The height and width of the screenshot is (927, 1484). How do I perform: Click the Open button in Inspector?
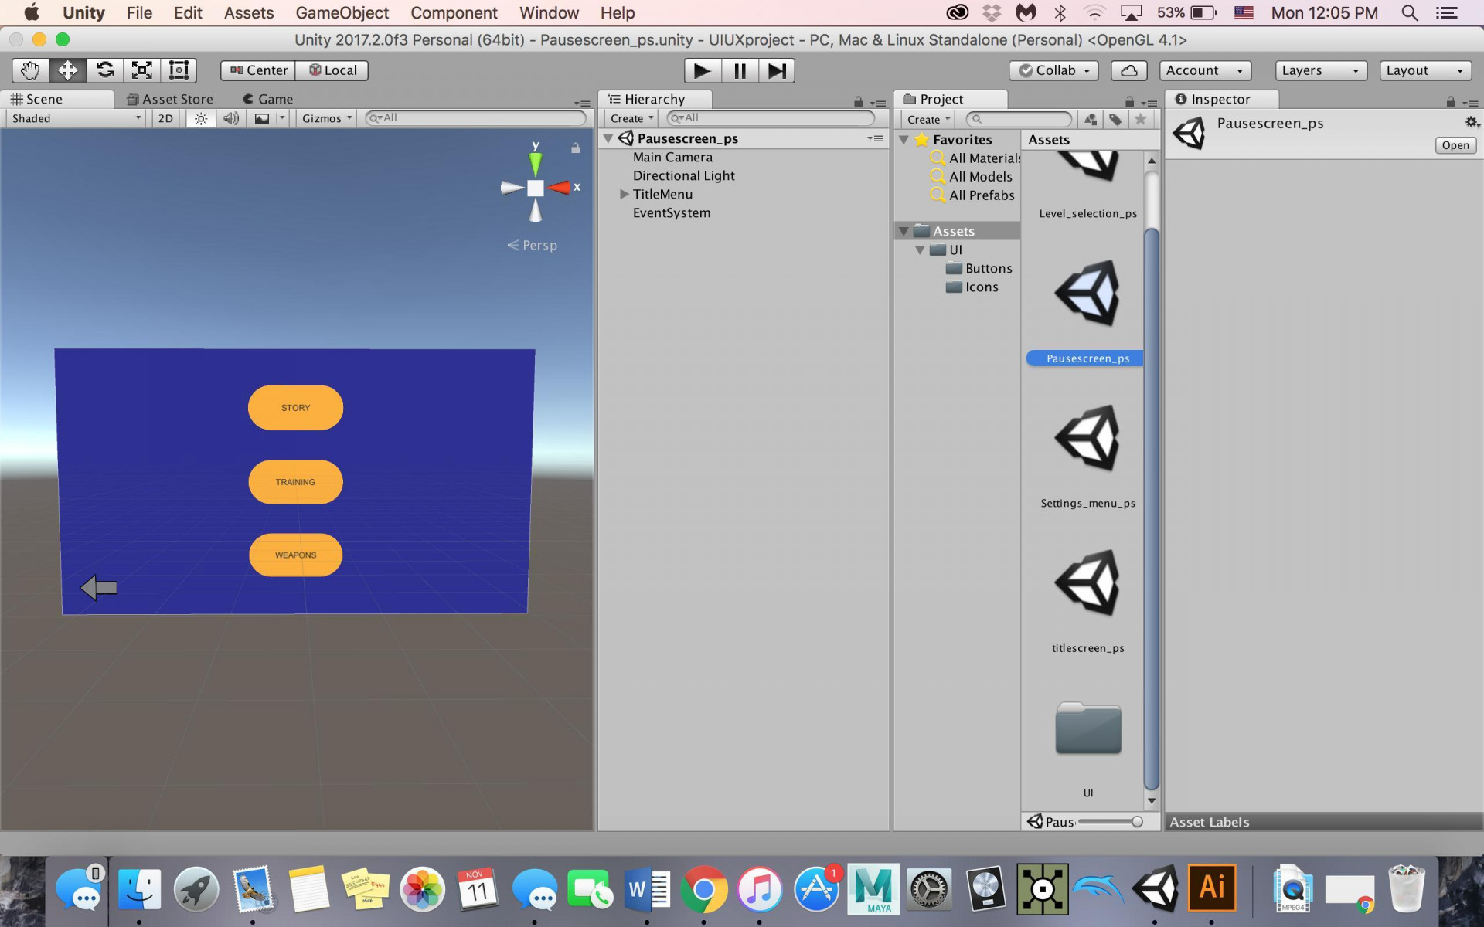pyautogui.click(x=1455, y=145)
